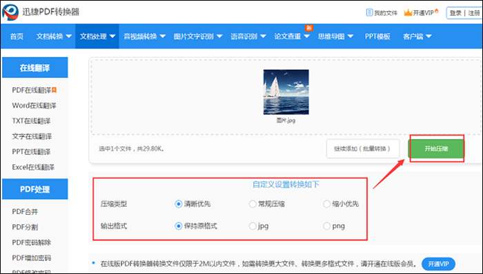
Task: Click the green 开始压缩 button
Action: pyautogui.click(x=436, y=149)
